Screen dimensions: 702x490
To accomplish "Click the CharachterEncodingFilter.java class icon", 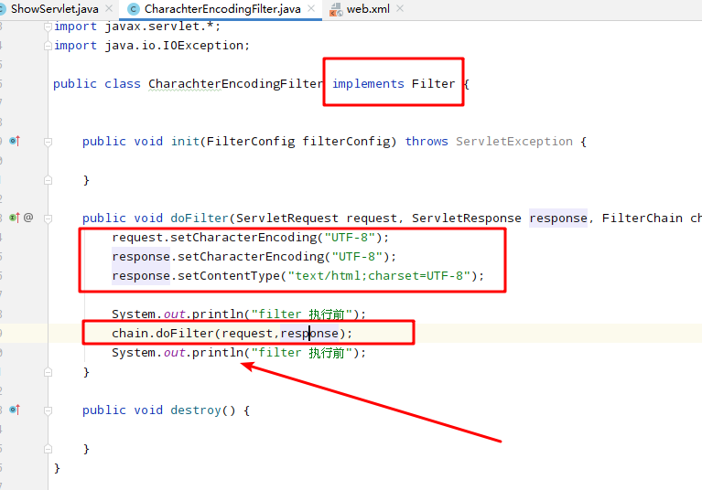I will click(134, 9).
